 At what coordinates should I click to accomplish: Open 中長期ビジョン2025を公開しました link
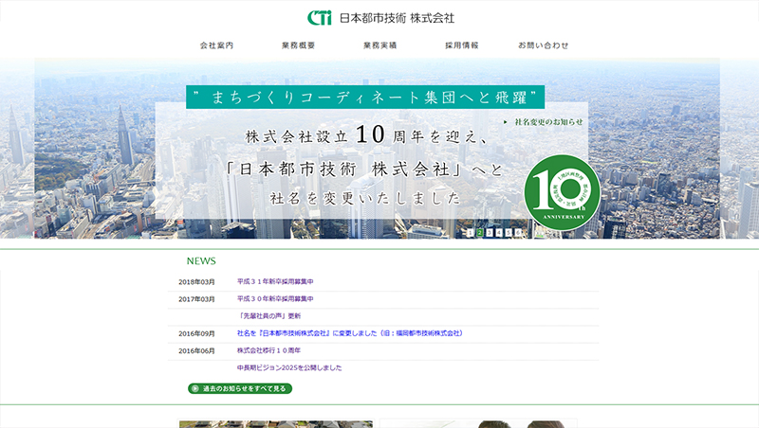pos(289,367)
